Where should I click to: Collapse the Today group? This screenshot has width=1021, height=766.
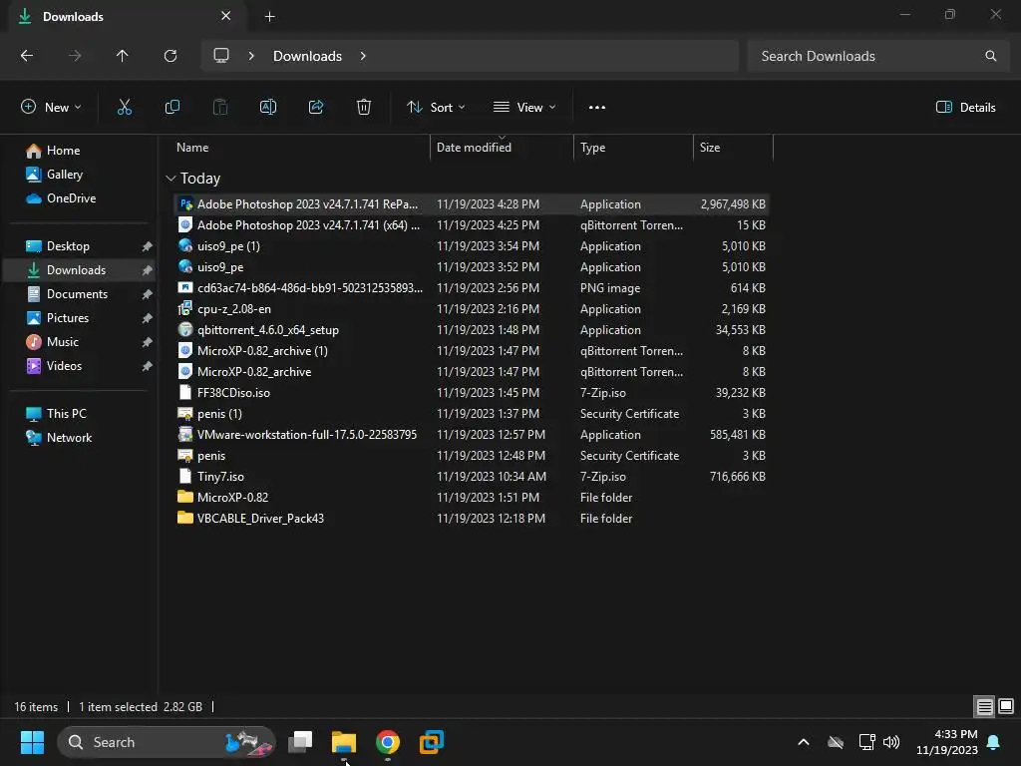(170, 179)
